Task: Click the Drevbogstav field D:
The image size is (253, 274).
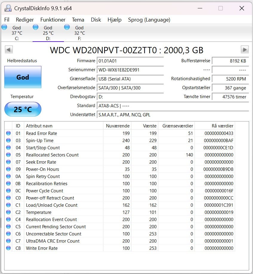Action: click(130, 97)
